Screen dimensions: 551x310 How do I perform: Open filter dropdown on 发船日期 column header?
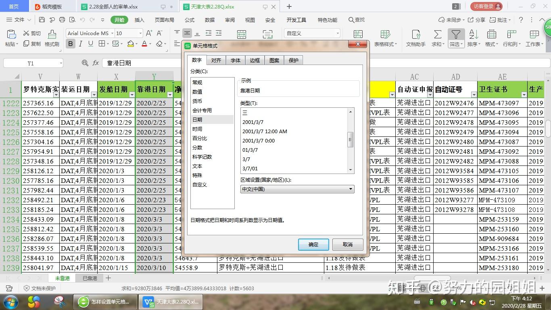pos(132,95)
